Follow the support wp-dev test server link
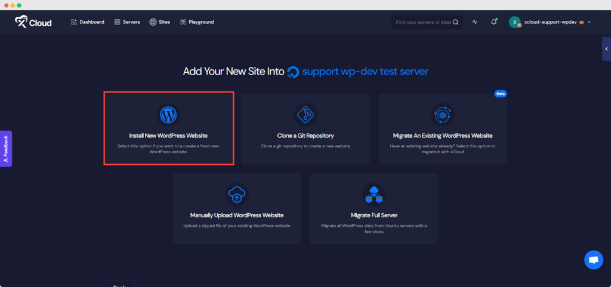Image resolution: width=611 pixels, height=287 pixels. click(365, 72)
